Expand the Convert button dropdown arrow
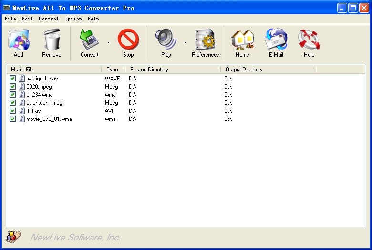The width and height of the screenshot is (372, 250). pyautogui.click(x=108, y=43)
